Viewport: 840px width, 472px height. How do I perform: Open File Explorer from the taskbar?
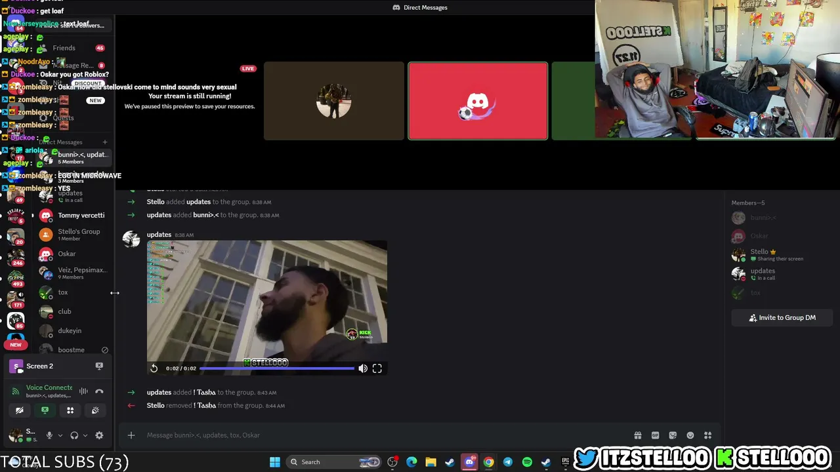point(430,462)
